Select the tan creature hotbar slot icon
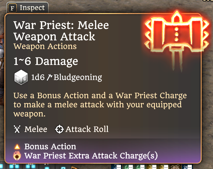This screenshot has height=169, width=213. click(x=175, y=167)
